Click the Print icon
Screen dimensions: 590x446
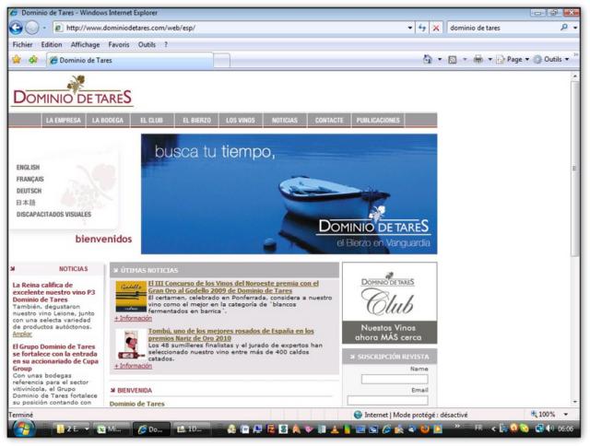(478, 59)
